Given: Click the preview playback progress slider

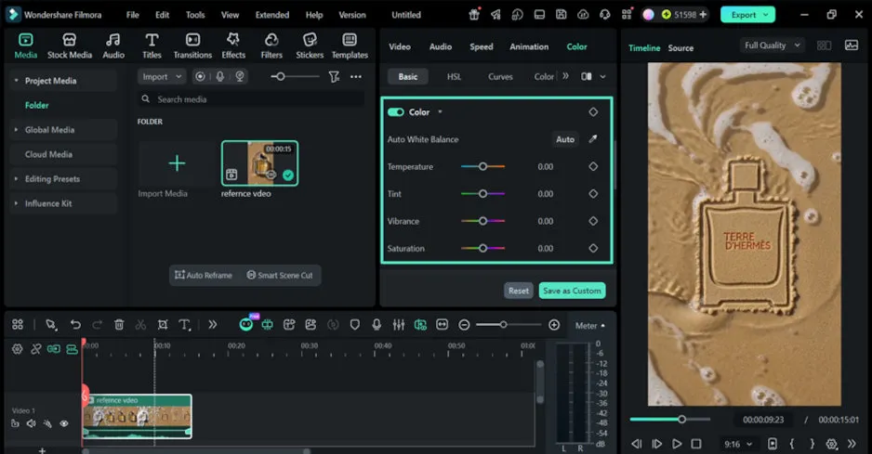Looking at the screenshot, I should coord(670,420).
